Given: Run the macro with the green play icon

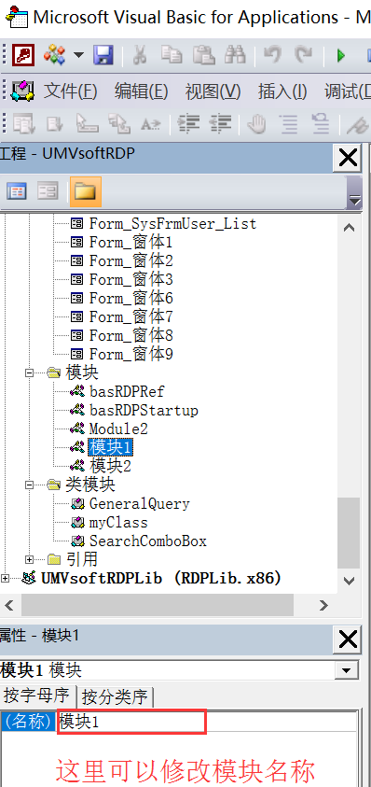Looking at the screenshot, I should pyautogui.click(x=341, y=55).
